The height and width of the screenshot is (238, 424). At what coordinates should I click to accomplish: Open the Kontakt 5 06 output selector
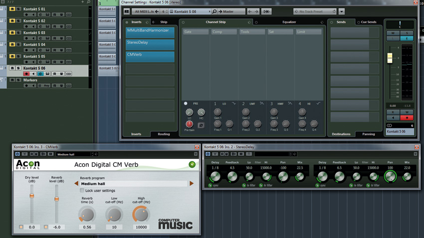[x=190, y=11]
